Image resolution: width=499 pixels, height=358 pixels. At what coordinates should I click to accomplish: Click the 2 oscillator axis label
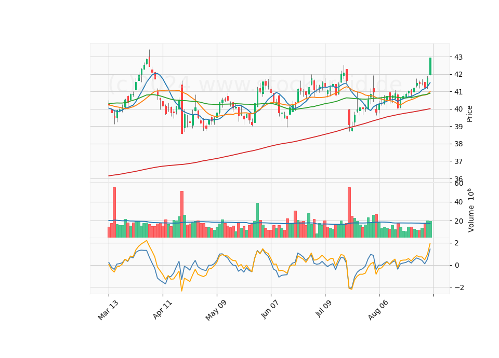[x=457, y=243]
